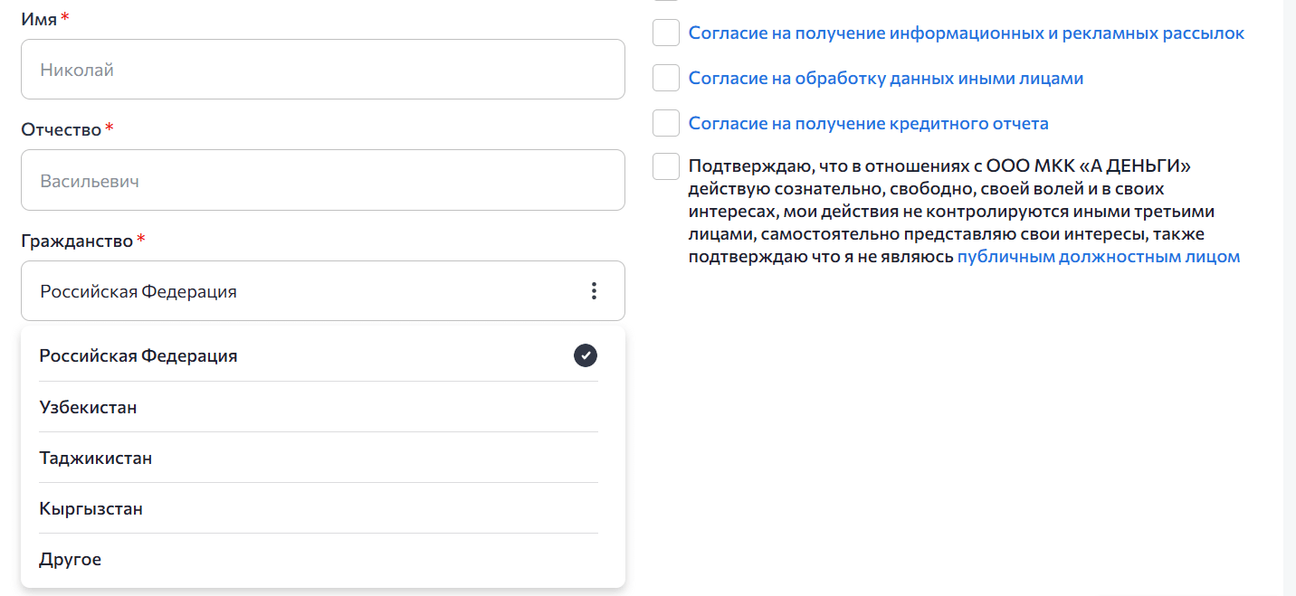Open link Согласие на получение информационных и рекламных рассылок

(x=967, y=33)
